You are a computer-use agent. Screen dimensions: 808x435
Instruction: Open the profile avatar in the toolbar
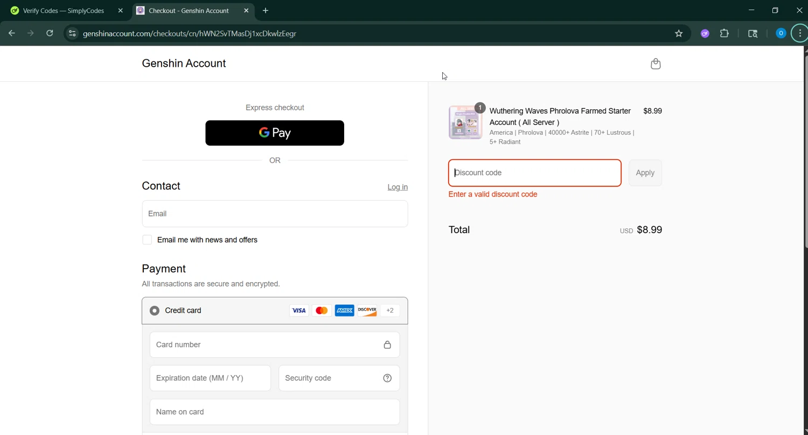(781, 33)
